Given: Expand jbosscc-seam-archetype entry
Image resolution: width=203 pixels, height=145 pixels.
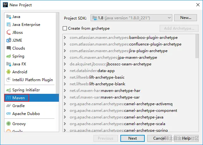Looking at the screenshot, I should click(x=65, y=64).
